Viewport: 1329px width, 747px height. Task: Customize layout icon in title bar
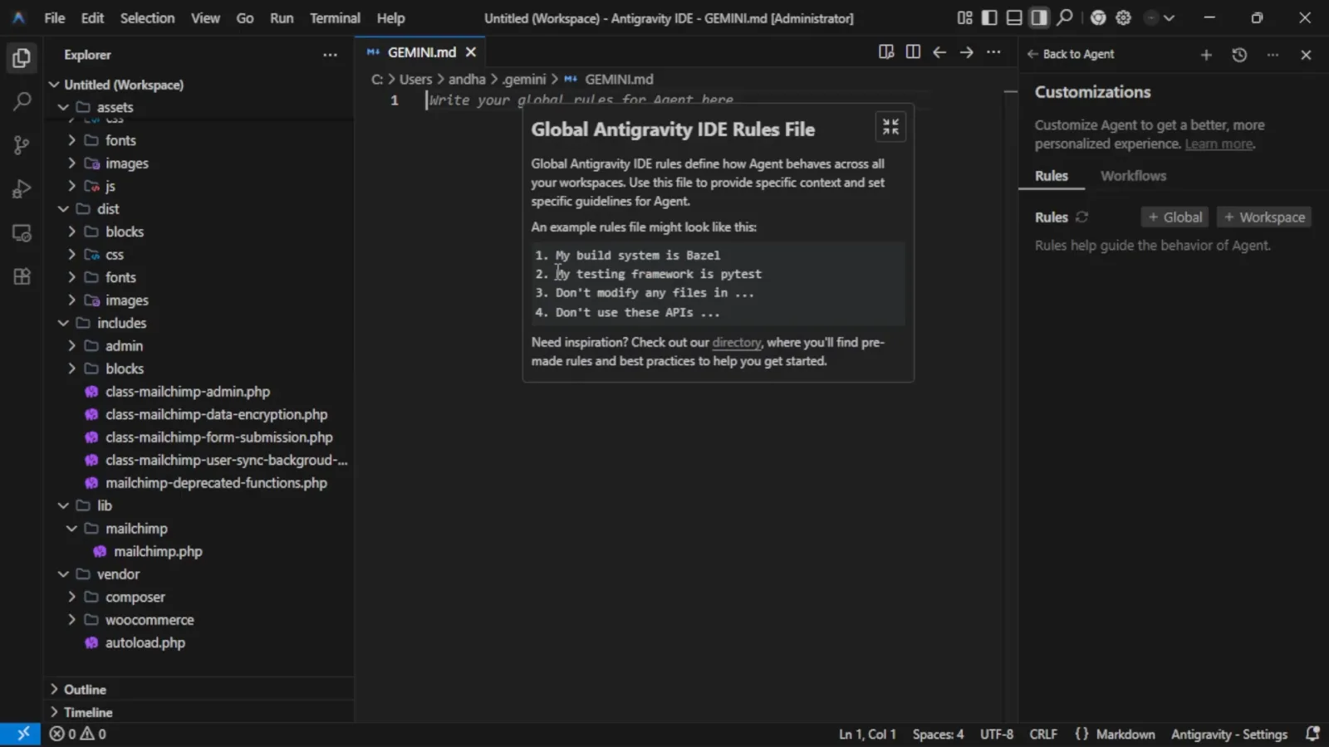(964, 17)
